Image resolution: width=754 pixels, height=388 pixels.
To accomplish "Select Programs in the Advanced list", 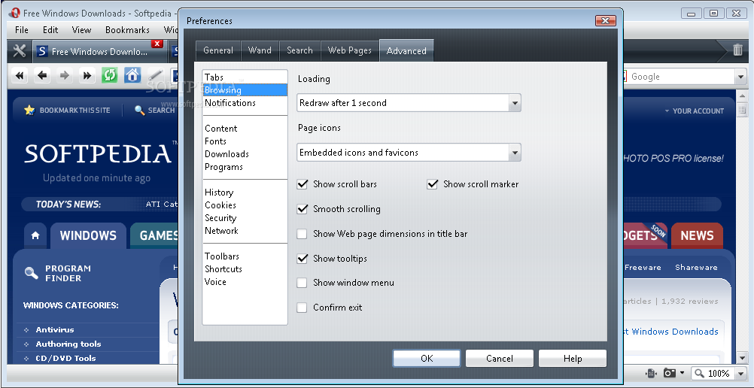I will 245,167.
